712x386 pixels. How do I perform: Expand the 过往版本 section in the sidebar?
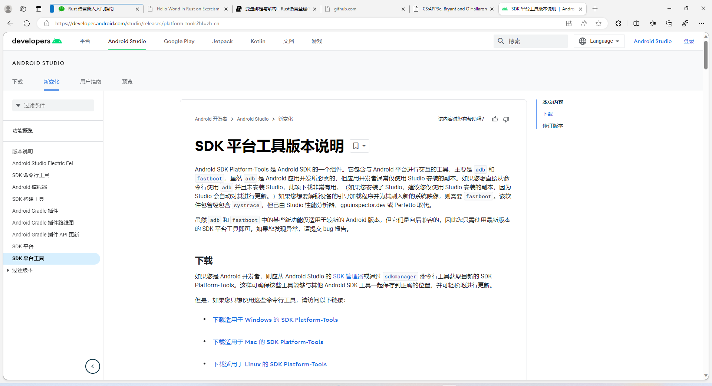9,270
